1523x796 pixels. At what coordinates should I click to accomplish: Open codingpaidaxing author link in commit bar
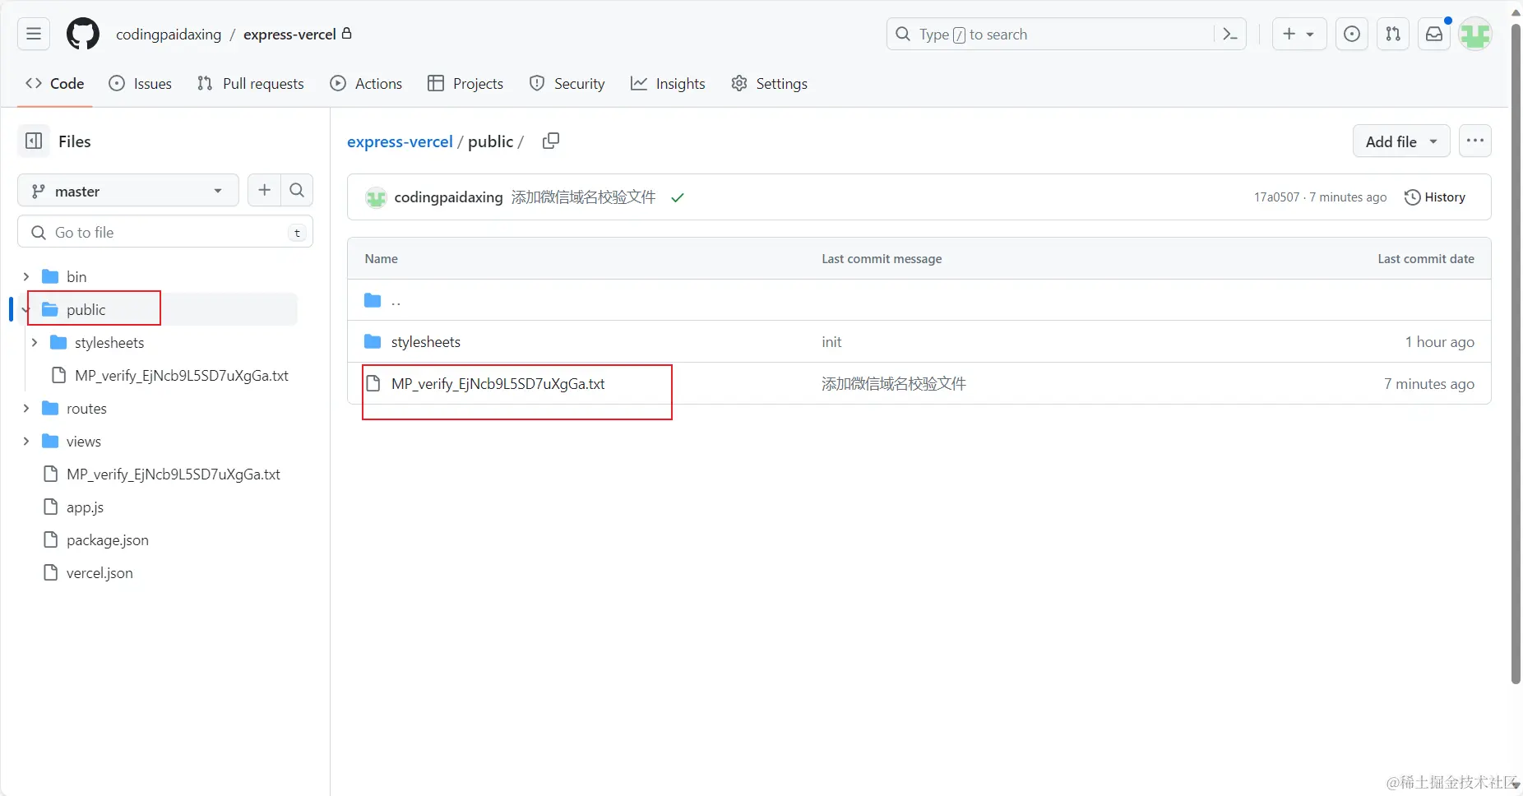[x=448, y=197]
